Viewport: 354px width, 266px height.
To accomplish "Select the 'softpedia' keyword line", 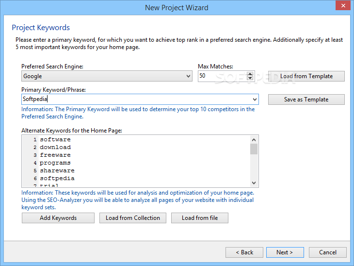I will (x=57, y=178).
